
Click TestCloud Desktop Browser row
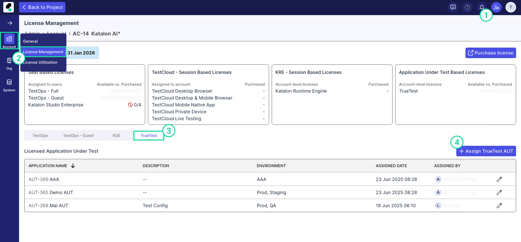tap(208, 91)
